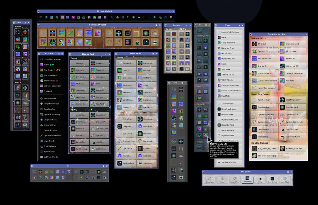Shade the Happy Pad window

tap(106, 55)
